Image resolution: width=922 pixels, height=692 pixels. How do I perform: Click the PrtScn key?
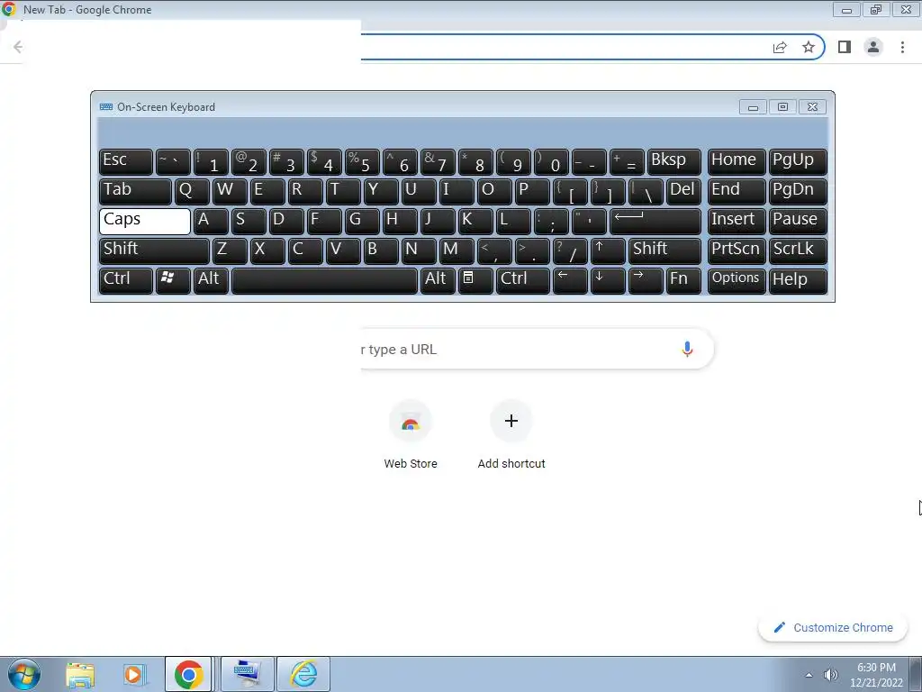[x=737, y=250]
